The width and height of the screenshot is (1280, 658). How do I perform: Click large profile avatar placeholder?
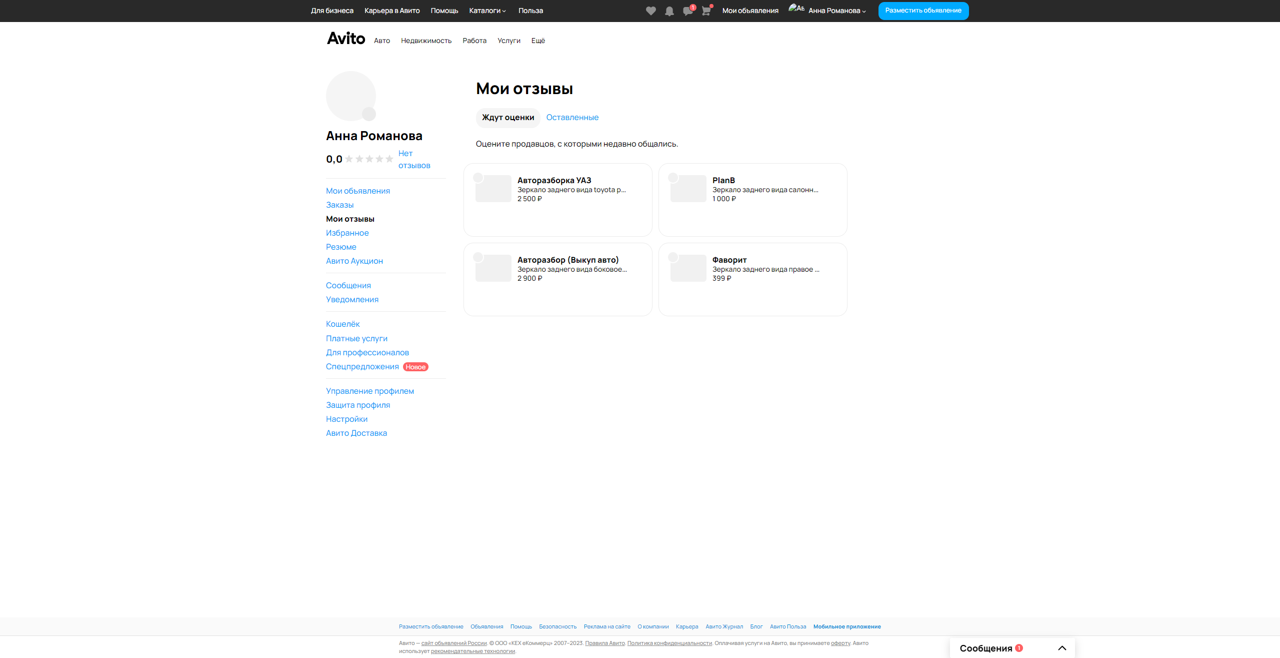click(350, 96)
